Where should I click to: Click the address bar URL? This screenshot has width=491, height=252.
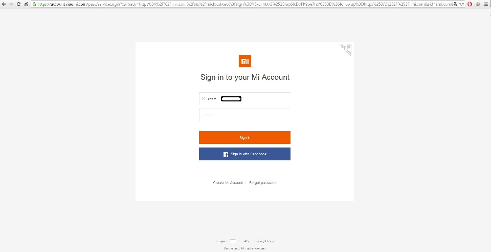245,4
